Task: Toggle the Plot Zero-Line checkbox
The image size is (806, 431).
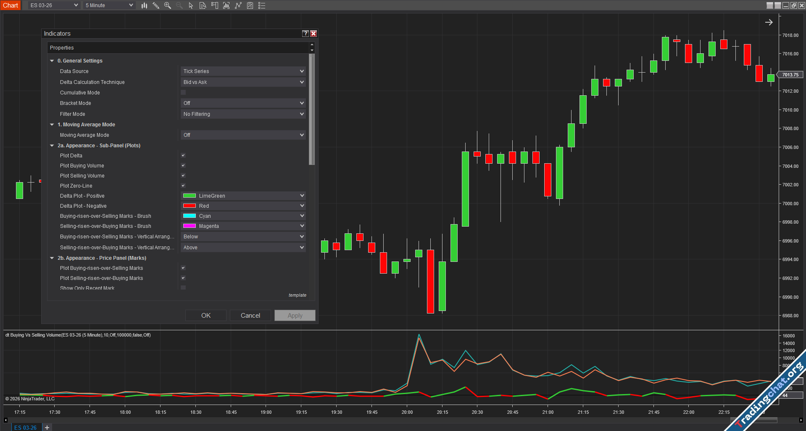Action: pos(183,186)
